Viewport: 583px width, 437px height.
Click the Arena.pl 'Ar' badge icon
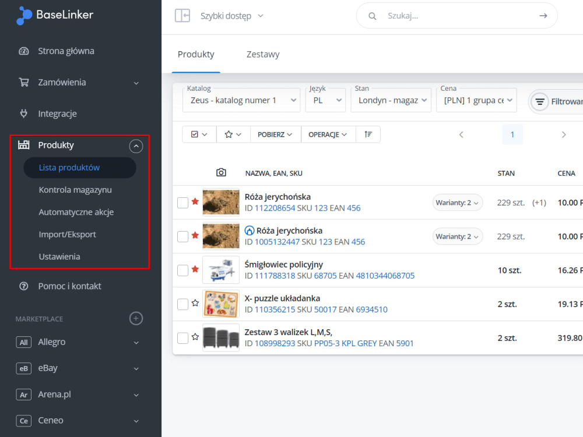[24, 395]
